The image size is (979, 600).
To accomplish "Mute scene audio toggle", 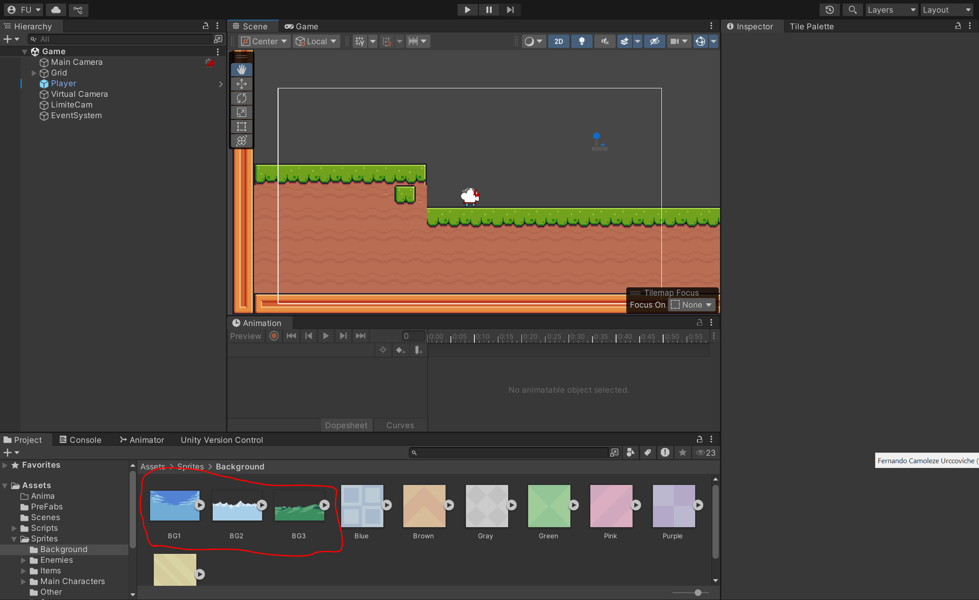I will (x=605, y=41).
